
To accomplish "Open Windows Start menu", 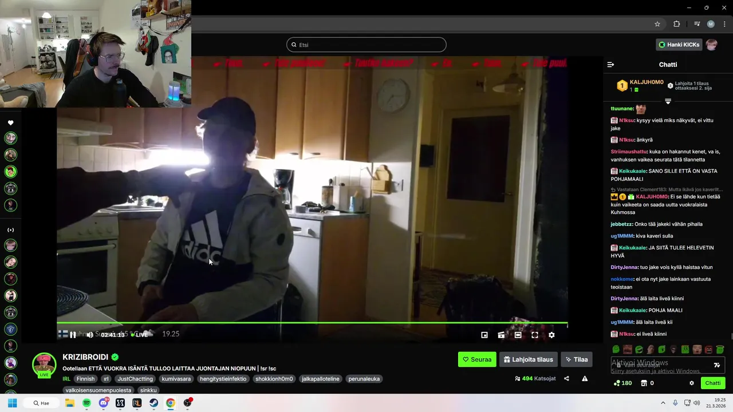I will click(x=12, y=403).
